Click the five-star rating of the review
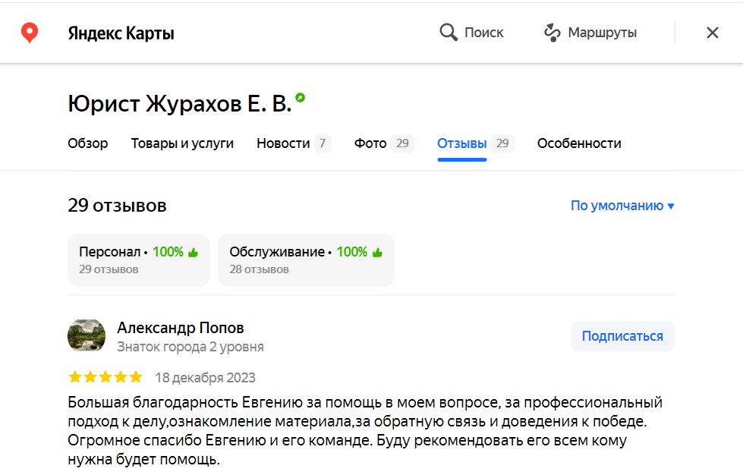This screenshot has height=475, width=743. [x=105, y=377]
